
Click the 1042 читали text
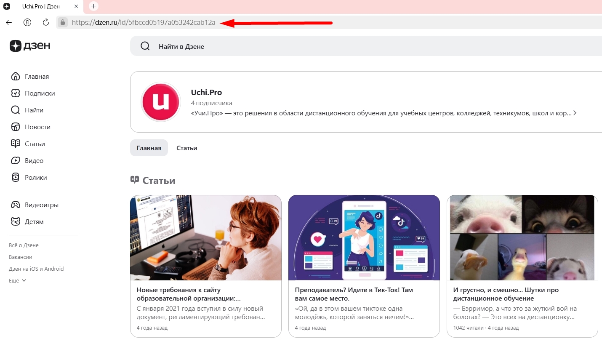coord(468,328)
